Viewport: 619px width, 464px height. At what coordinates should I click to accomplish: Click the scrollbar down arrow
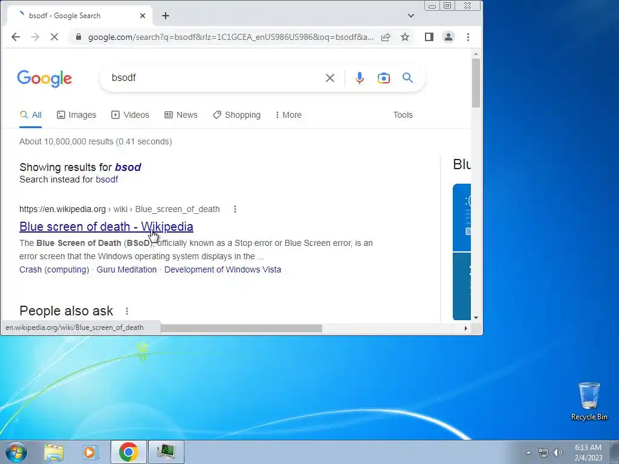476,317
